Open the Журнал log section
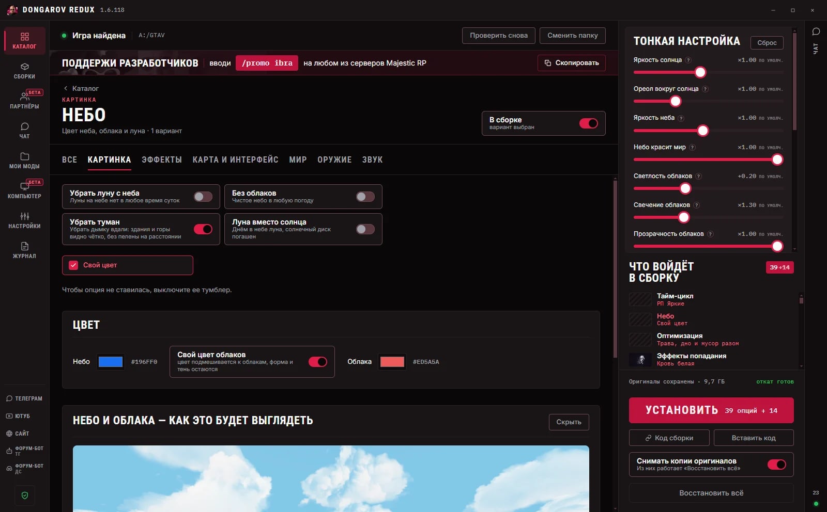Image resolution: width=827 pixels, height=512 pixels. tap(24, 250)
